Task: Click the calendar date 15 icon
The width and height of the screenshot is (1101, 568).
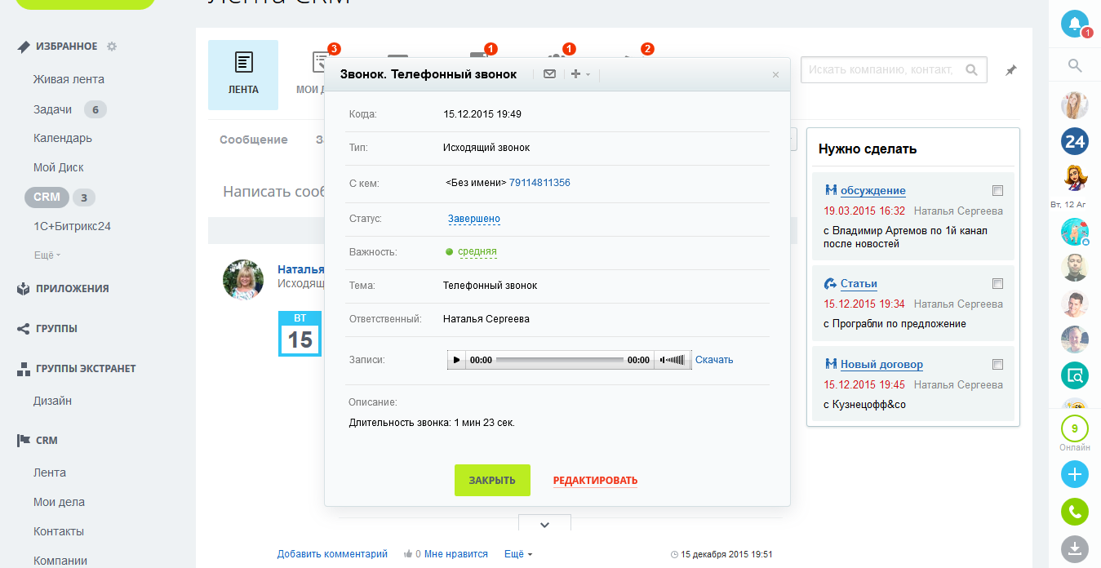Action: point(300,333)
